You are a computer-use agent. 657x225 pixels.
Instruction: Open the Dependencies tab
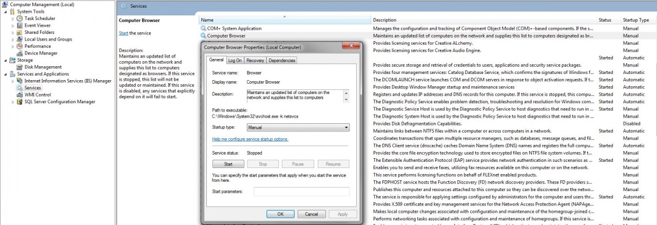282,61
